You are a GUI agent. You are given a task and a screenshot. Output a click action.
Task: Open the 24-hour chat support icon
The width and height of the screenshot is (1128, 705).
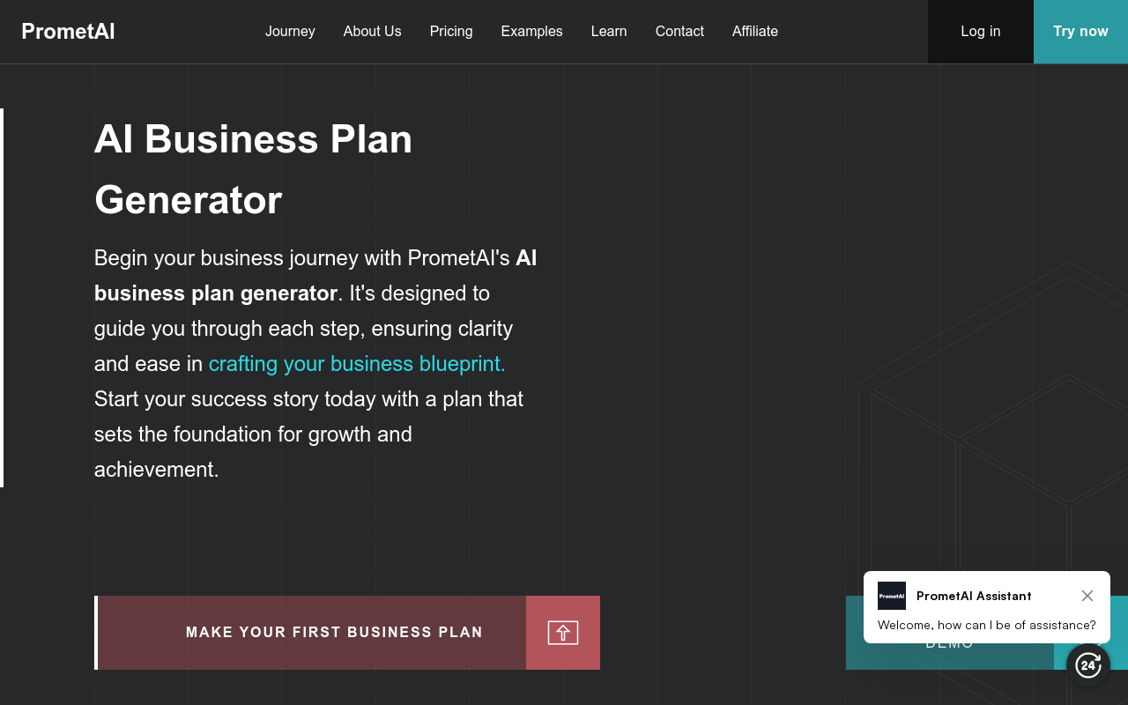(1088, 665)
